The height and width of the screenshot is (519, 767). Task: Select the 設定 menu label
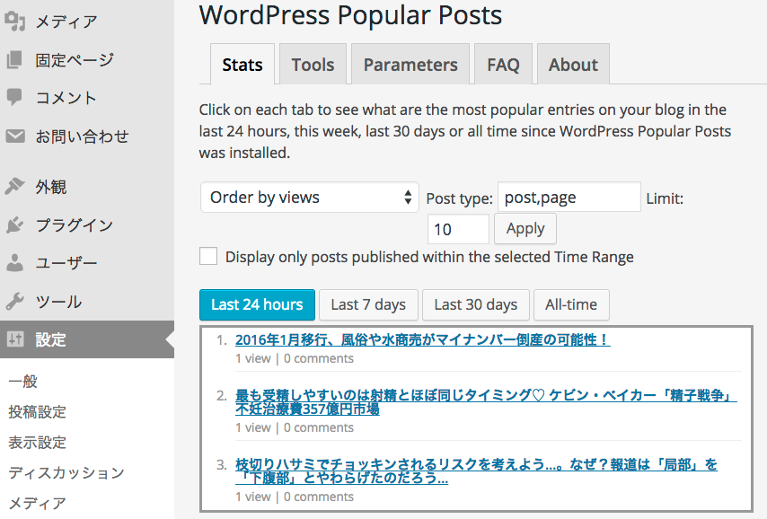click(50, 339)
